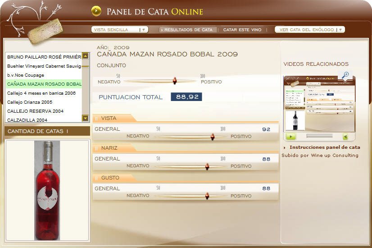Click the Gusto General slider handle

(207, 196)
